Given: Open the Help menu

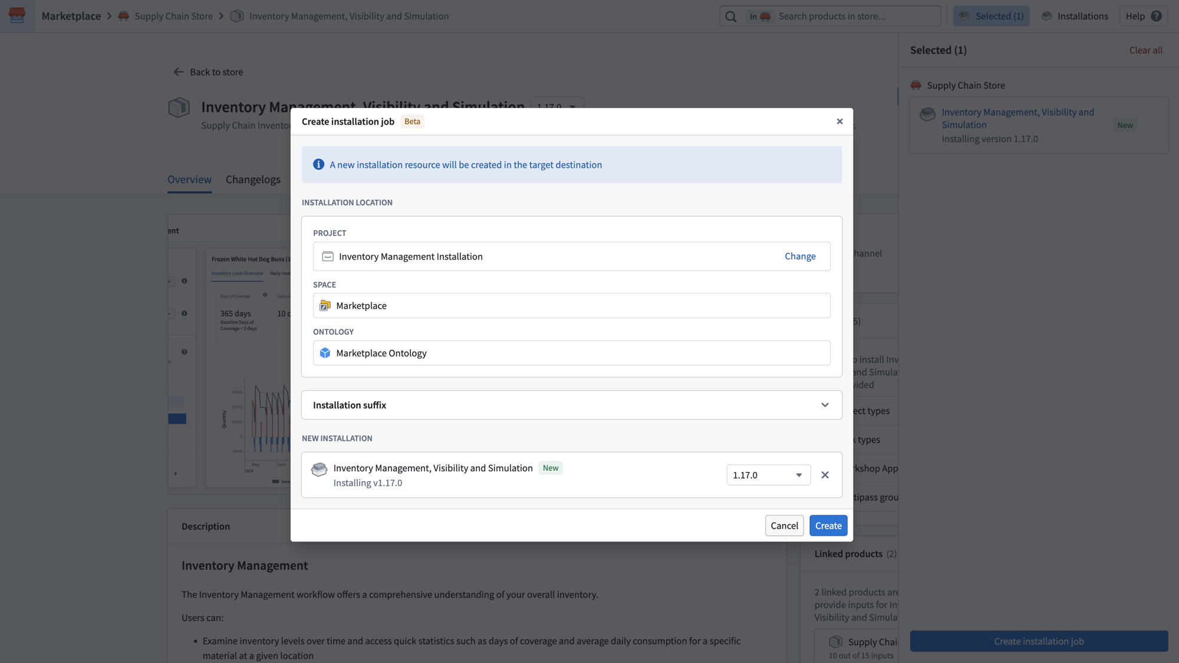Looking at the screenshot, I should (x=1143, y=16).
